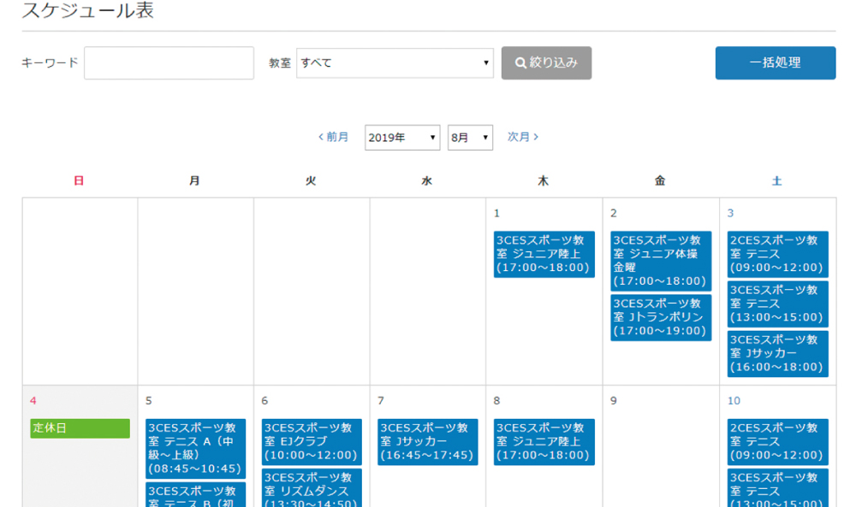Open リズムダンス event on August 6
This screenshot has width=856, height=507.
(312, 489)
